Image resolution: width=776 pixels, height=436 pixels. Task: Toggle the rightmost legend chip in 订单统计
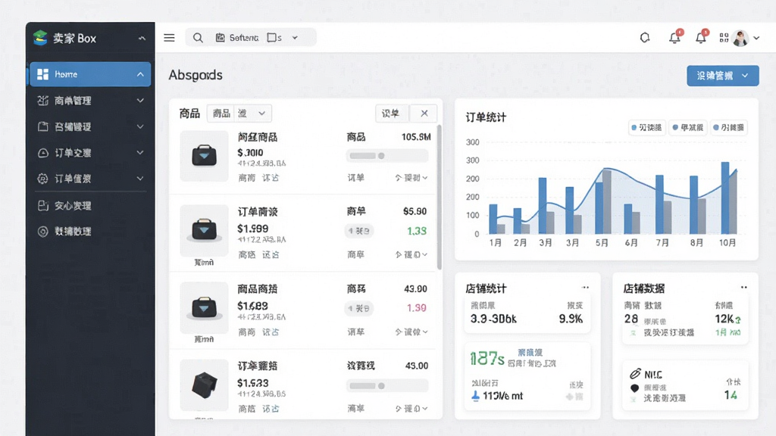point(728,127)
